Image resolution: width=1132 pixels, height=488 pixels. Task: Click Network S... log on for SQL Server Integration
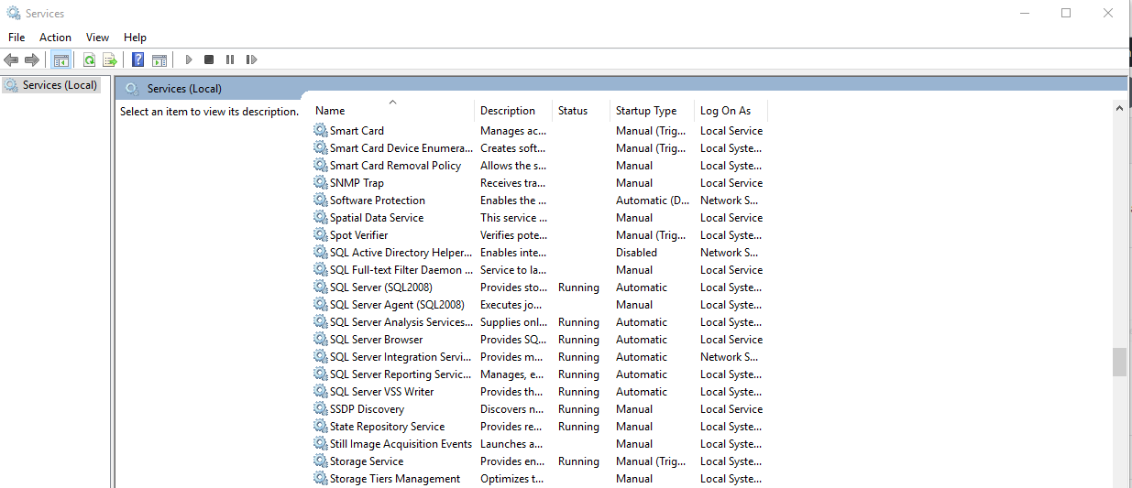[x=729, y=357]
